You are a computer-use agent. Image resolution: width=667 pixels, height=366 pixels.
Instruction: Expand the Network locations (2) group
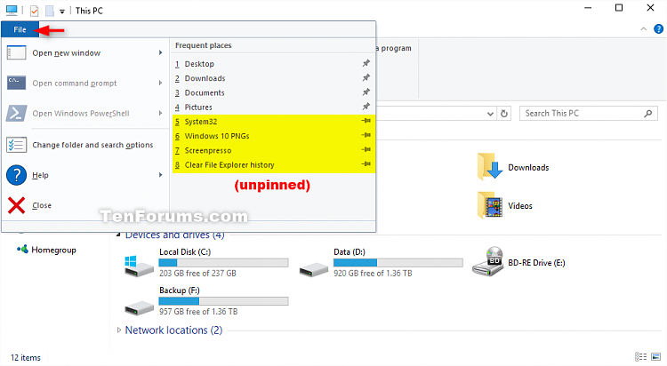pyautogui.click(x=119, y=330)
